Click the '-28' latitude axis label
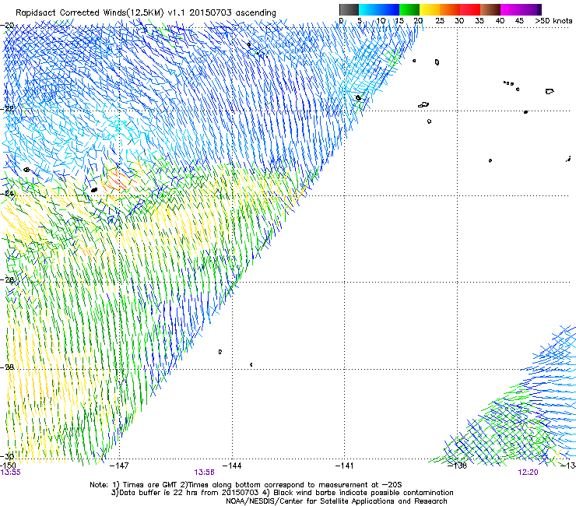Image resolution: width=576 pixels, height=506 pixels. coord(7,367)
